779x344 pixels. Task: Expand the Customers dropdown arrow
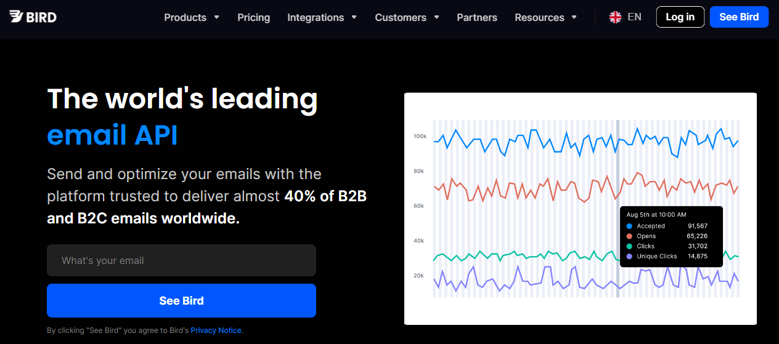point(436,17)
